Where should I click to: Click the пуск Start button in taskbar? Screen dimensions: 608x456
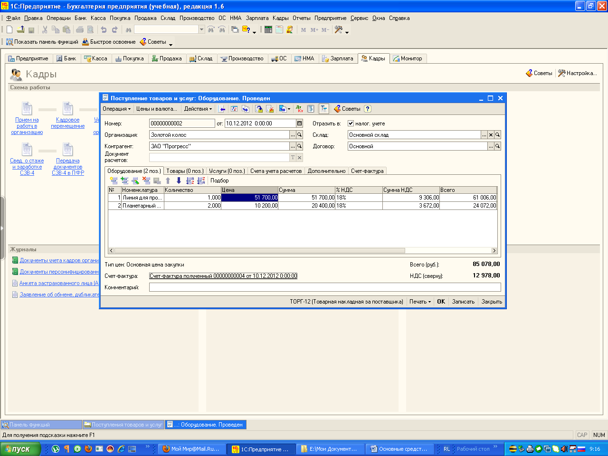tap(20, 449)
